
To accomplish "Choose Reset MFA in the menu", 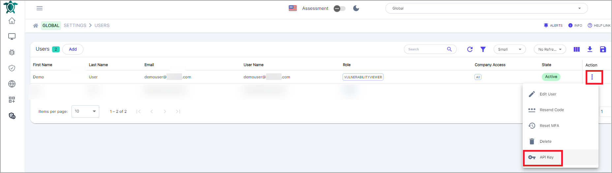I will tap(549, 126).
